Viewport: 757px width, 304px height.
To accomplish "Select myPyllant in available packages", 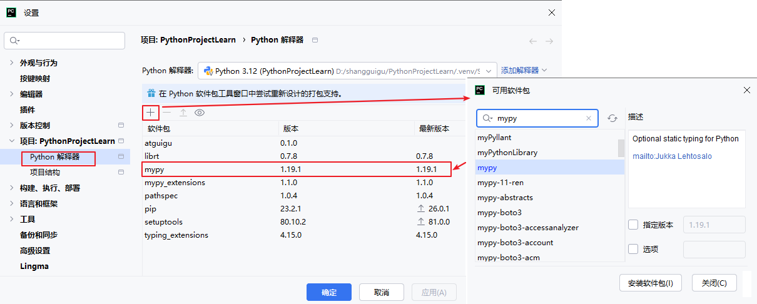I will pyautogui.click(x=546, y=138).
